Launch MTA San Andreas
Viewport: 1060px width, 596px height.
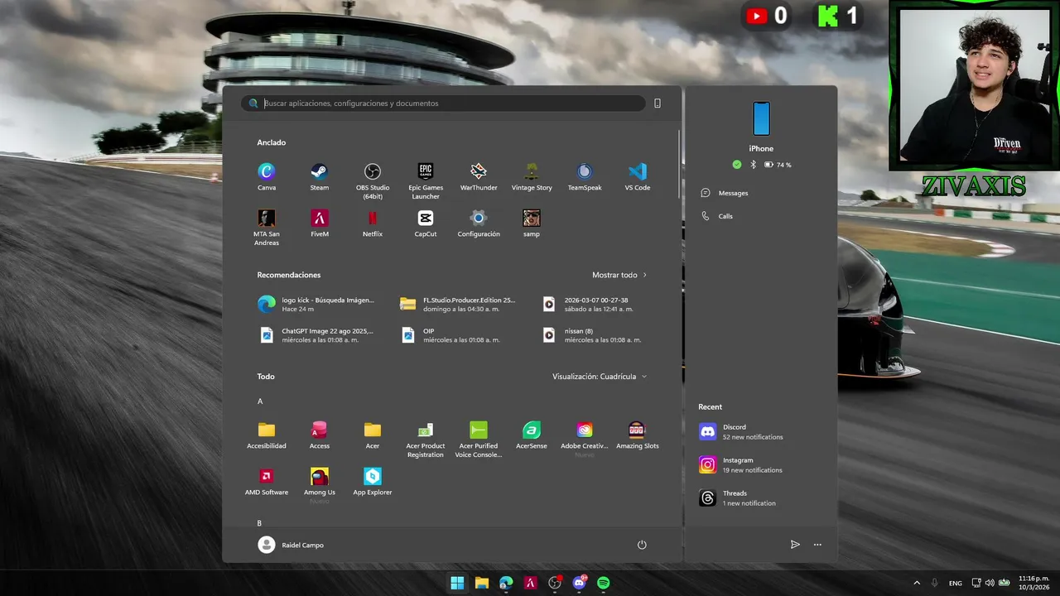(267, 227)
